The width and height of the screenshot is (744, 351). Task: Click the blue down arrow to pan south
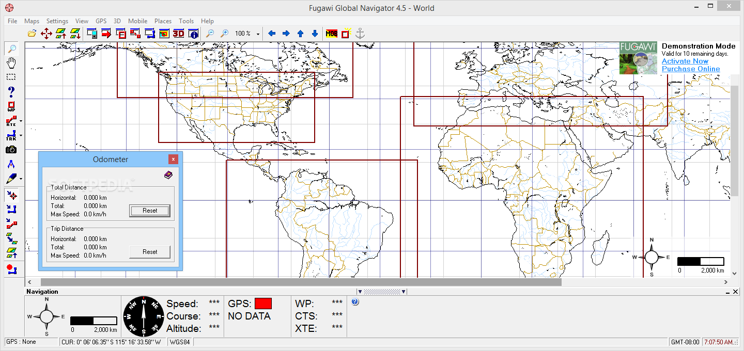(315, 34)
